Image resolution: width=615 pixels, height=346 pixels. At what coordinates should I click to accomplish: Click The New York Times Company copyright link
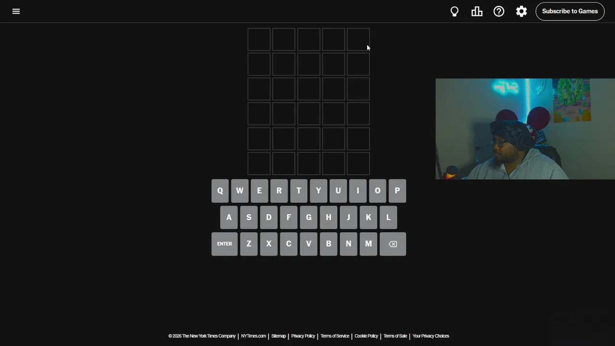click(202, 336)
